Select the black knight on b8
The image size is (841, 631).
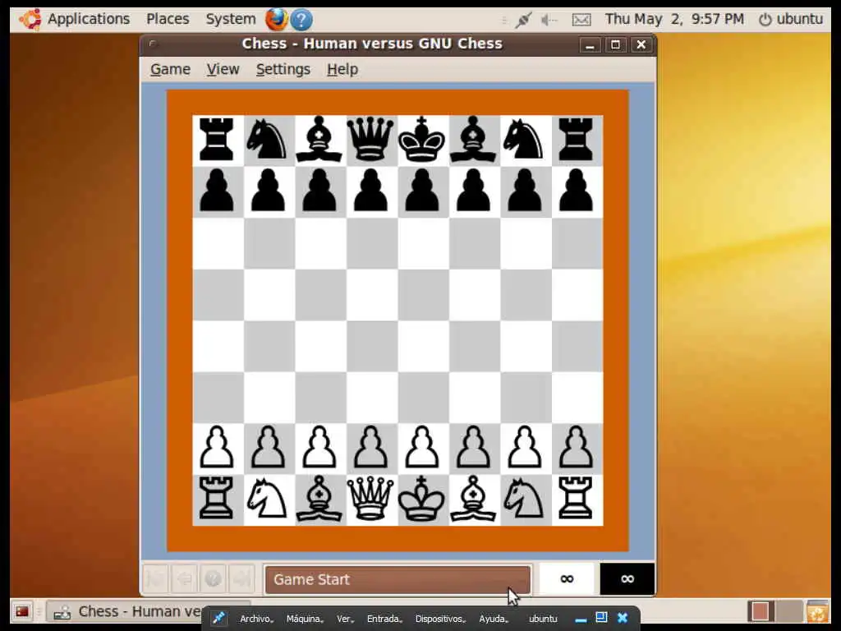pos(267,140)
